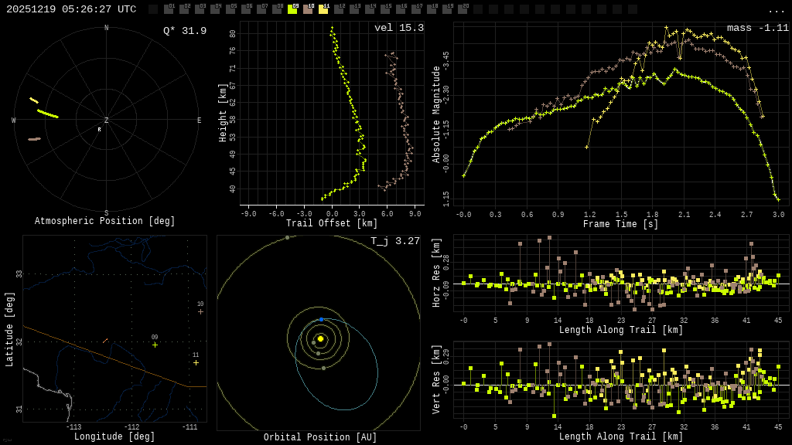The image size is (792, 445).
Task: Click the radiant R marker in the polar plot
Action: pyautogui.click(x=99, y=130)
